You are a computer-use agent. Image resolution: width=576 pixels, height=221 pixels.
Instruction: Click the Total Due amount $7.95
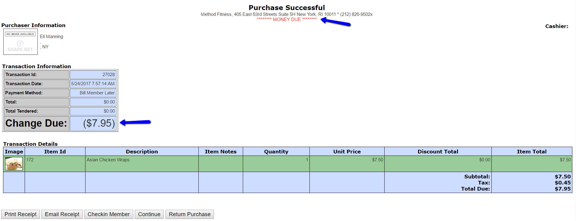click(x=563, y=189)
